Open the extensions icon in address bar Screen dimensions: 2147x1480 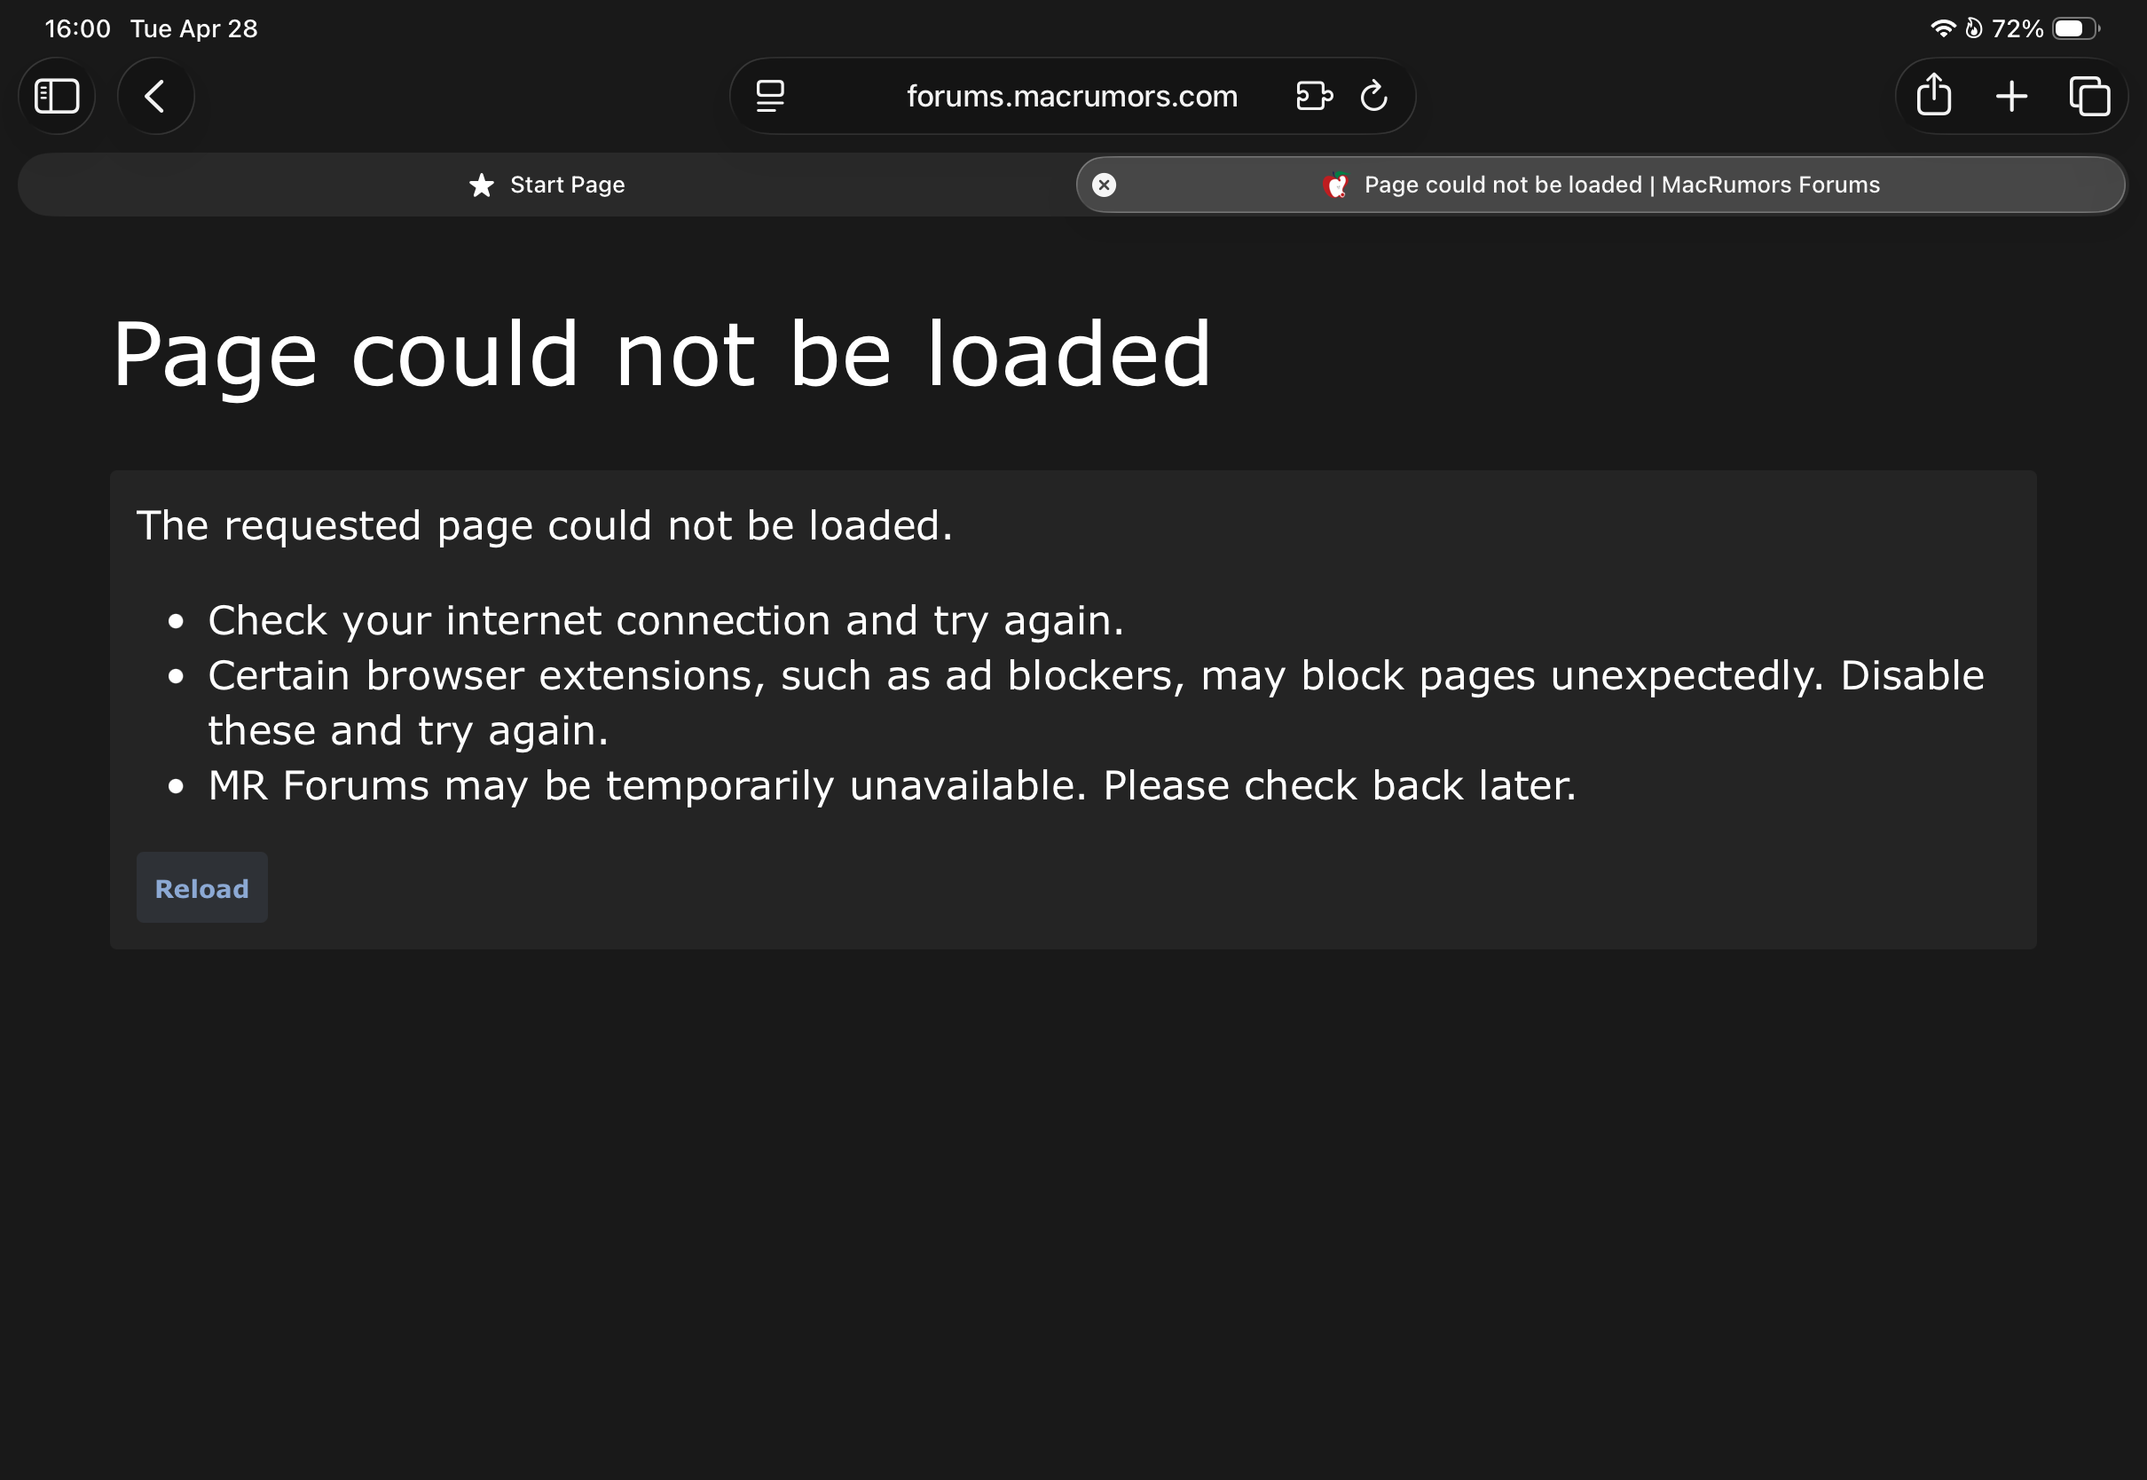click(x=1314, y=96)
